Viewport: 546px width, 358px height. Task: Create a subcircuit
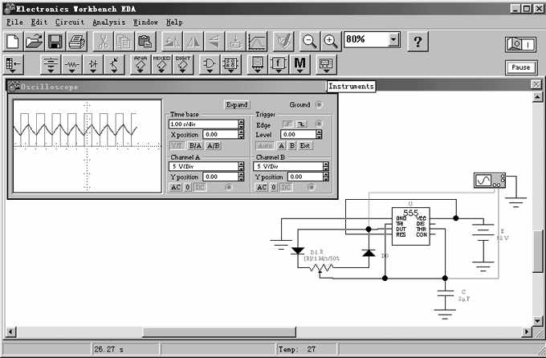tap(236, 42)
